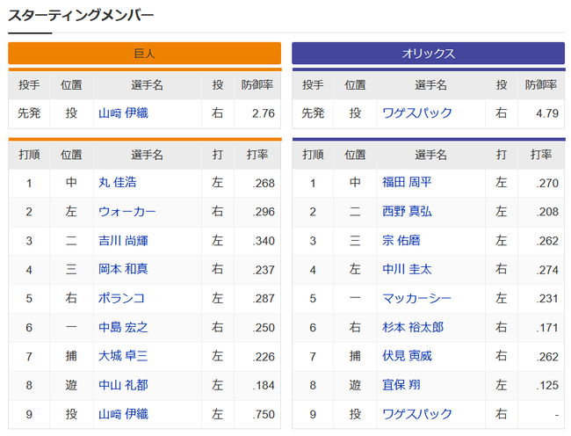This screenshot has width=571, height=436.
Task: Click 打順 header in オリックス batting table
Action: [313, 155]
